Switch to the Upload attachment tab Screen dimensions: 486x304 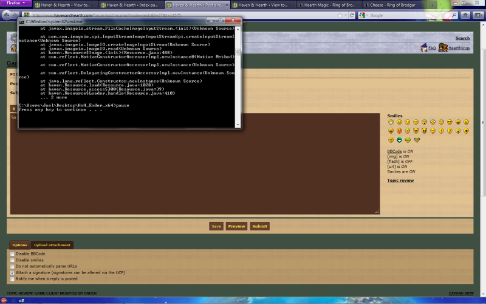click(x=52, y=245)
